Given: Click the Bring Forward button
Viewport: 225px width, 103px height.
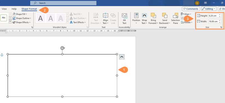Looking at the screenshot, I should 153,18.
